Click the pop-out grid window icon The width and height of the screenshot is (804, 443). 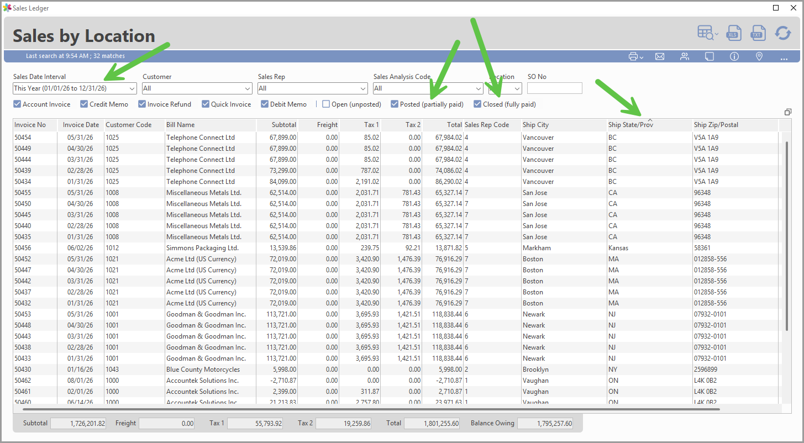(x=788, y=112)
